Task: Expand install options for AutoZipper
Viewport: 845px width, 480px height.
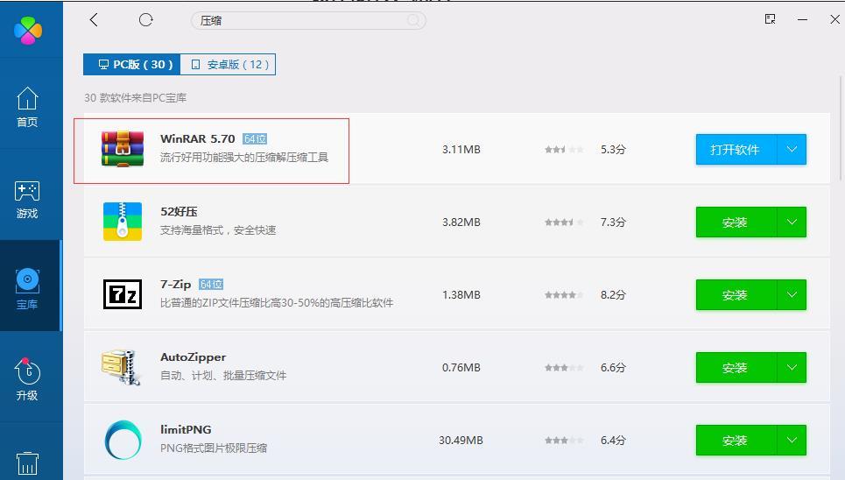Action: (792, 368)
